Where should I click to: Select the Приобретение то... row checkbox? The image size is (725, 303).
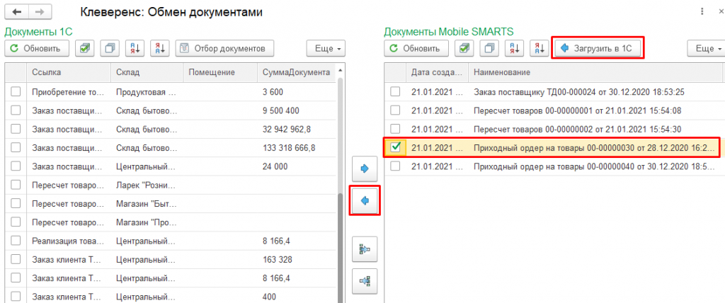click(16, 91)
